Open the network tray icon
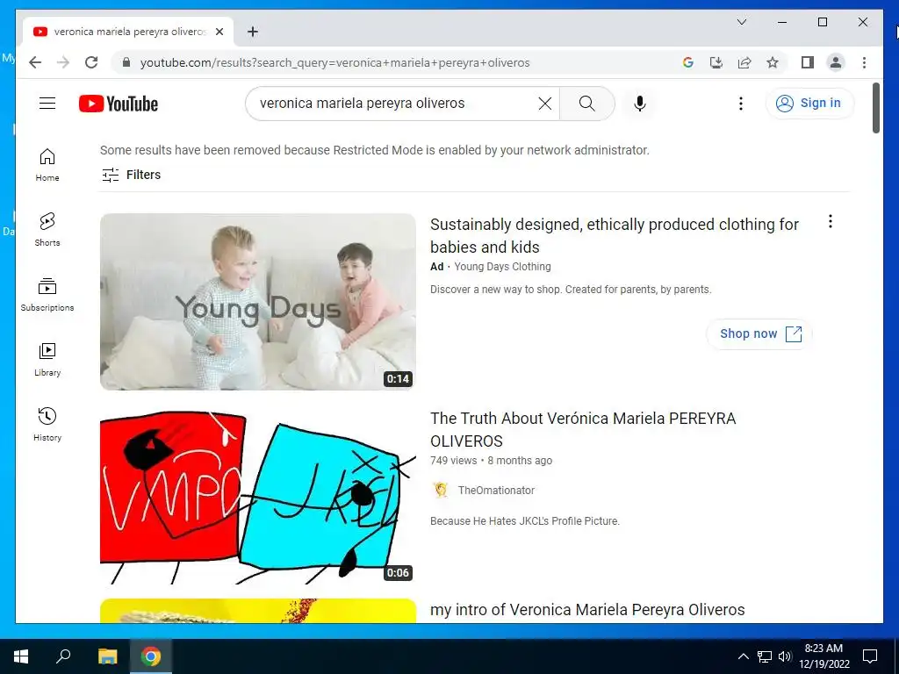This screenshot has width=899, height=674. click(x=765, y=656)
